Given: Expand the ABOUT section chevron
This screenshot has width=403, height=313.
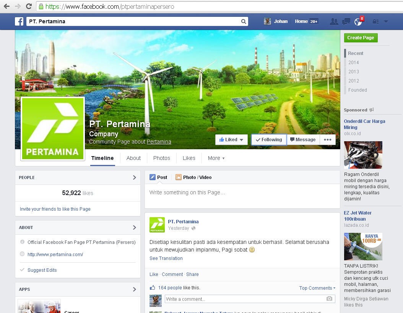Looking at the screenshot, I should [135, 227].
